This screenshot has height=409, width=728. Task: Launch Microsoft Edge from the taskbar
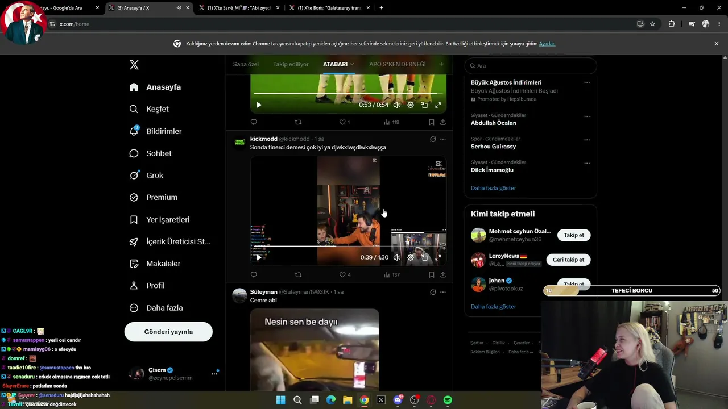click(331, 400)
